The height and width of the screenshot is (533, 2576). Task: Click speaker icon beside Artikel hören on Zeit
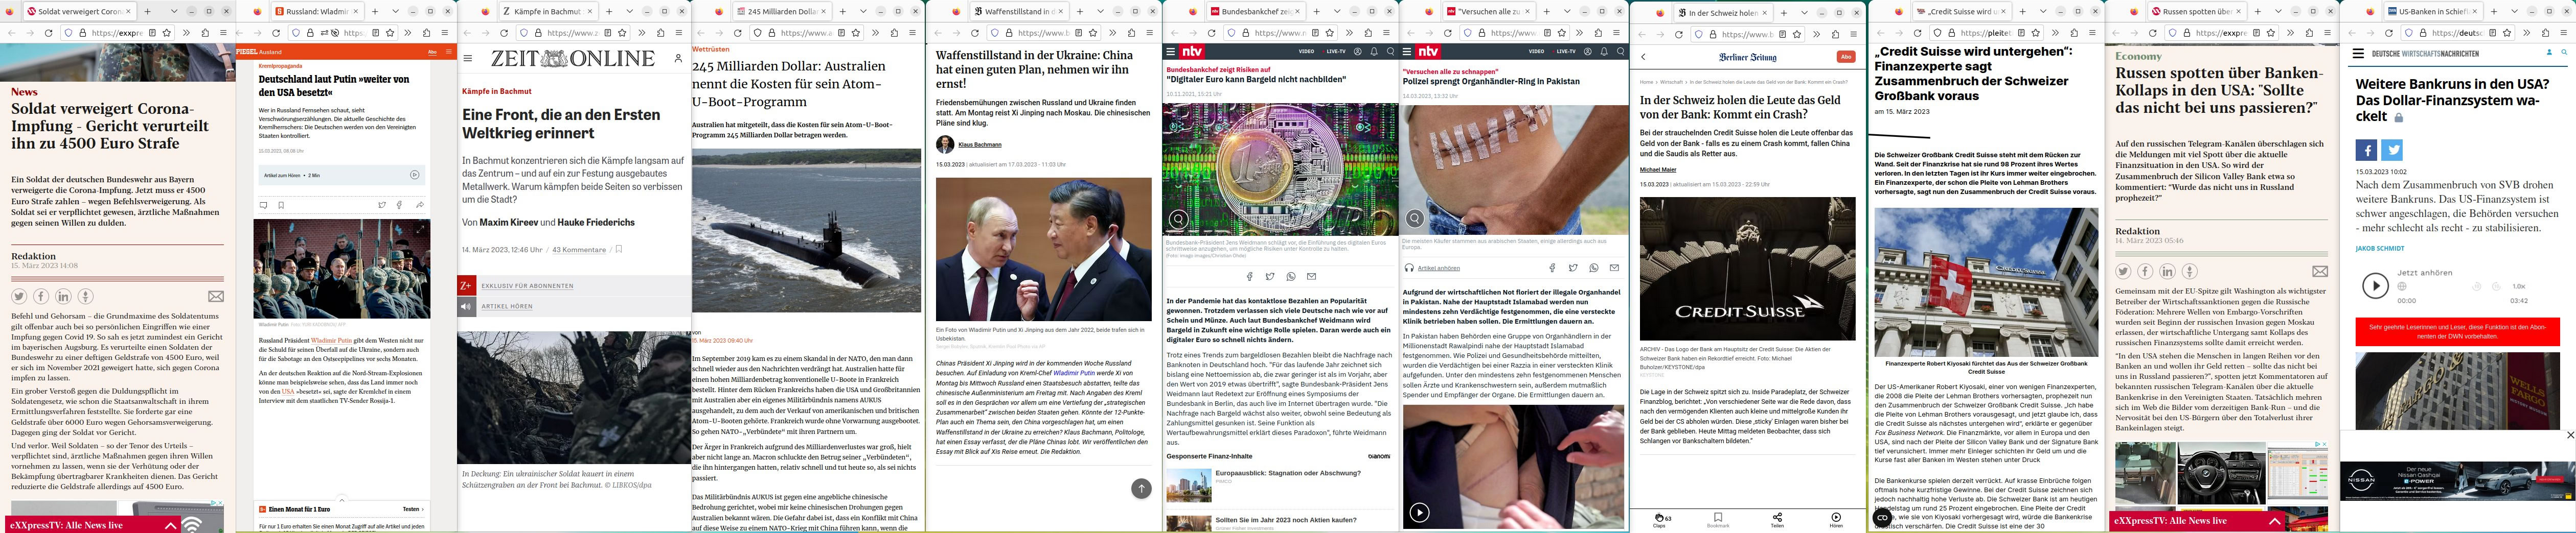pyautogui.click(x=466, y=306)
